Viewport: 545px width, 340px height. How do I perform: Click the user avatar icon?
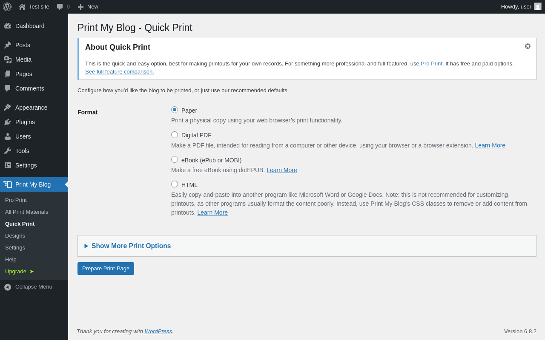click(538, 6)
